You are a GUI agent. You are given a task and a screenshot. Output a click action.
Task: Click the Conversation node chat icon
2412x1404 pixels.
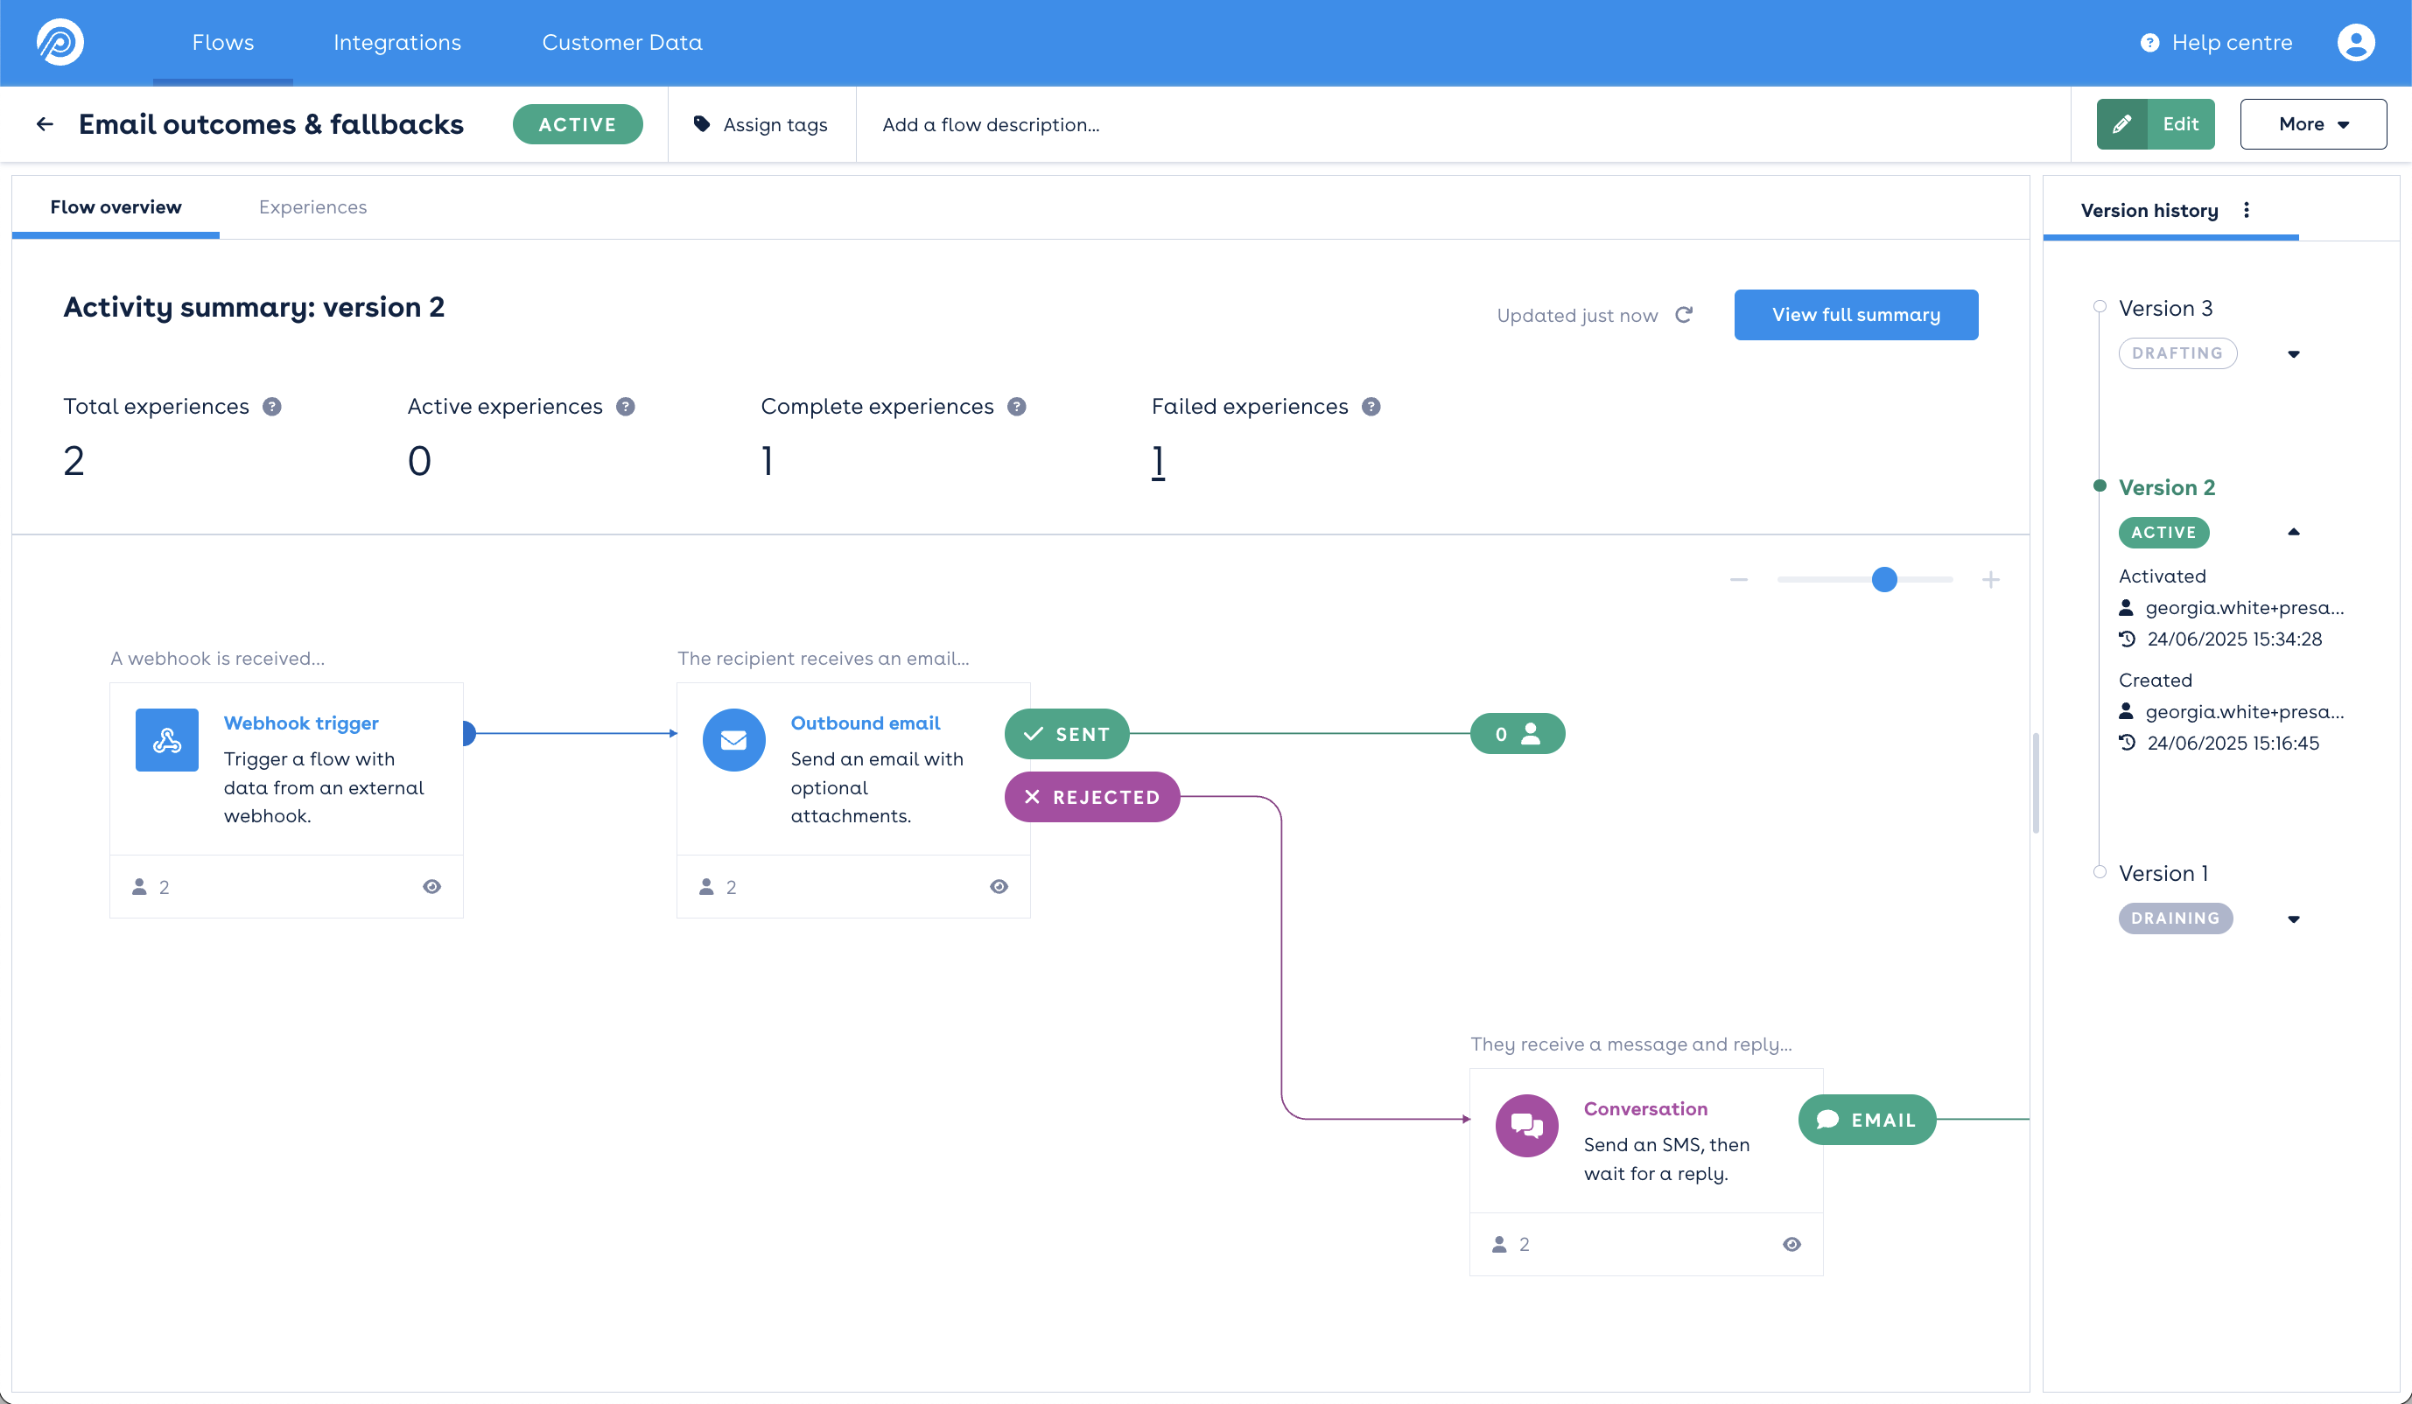pos(1525,1126)
